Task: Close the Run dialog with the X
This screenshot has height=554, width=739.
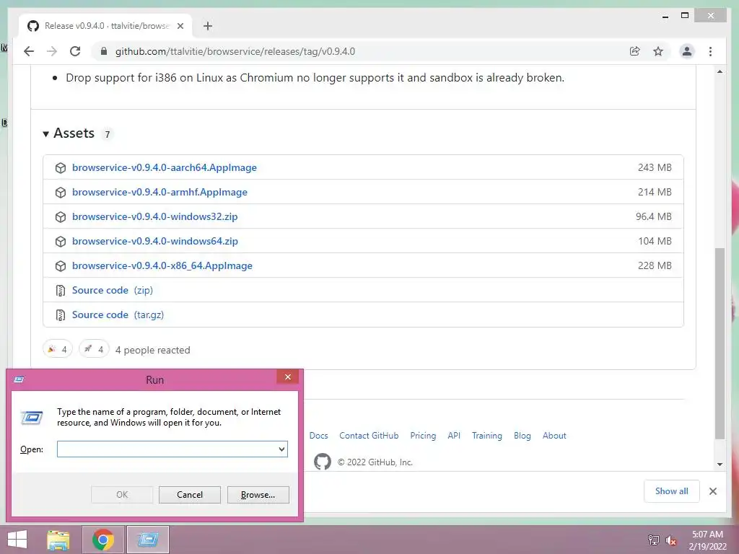Action: point(287,377)
